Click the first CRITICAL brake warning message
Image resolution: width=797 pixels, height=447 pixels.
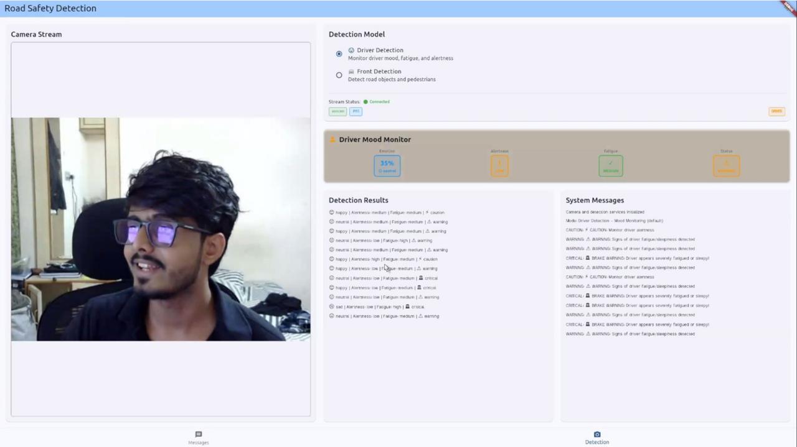[x=637, y=258]
